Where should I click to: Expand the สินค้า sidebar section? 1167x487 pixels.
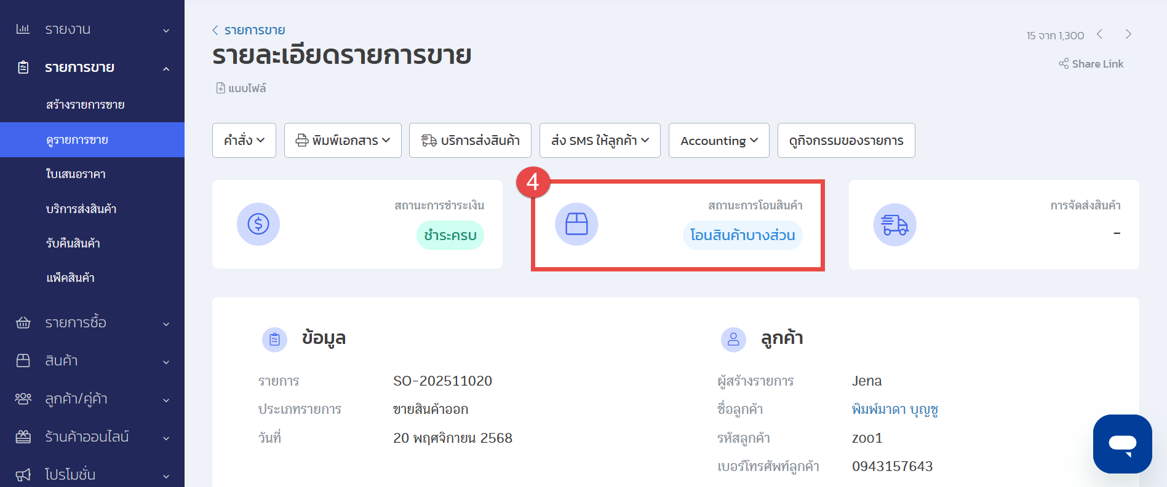point(92,360)
